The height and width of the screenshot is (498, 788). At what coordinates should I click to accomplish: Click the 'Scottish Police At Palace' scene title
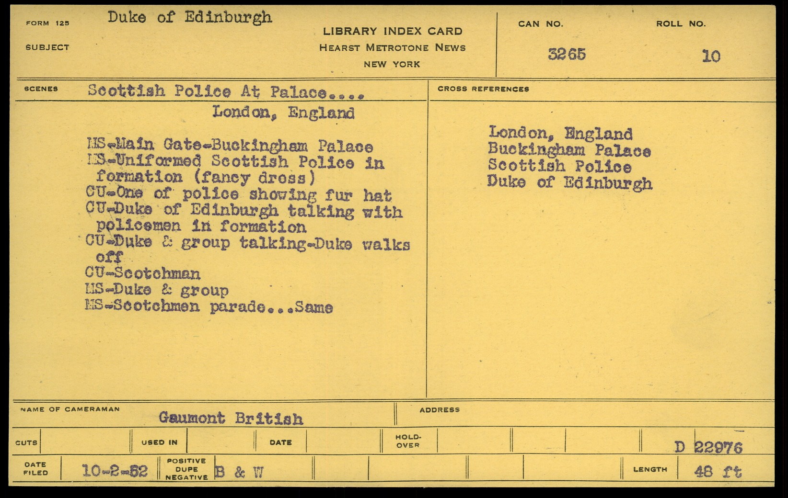tap(226, 91)
